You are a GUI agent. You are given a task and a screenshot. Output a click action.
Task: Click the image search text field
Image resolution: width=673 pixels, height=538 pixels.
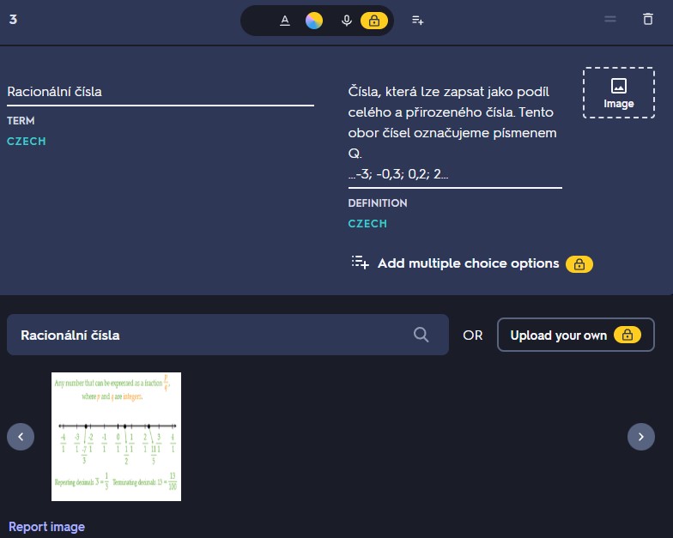tap(206, 335)
